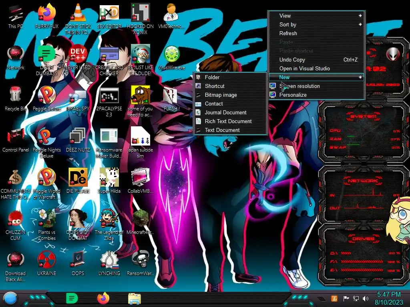Launch the FURRY FUX Firefox shortcut

click(x=46, y=16)
